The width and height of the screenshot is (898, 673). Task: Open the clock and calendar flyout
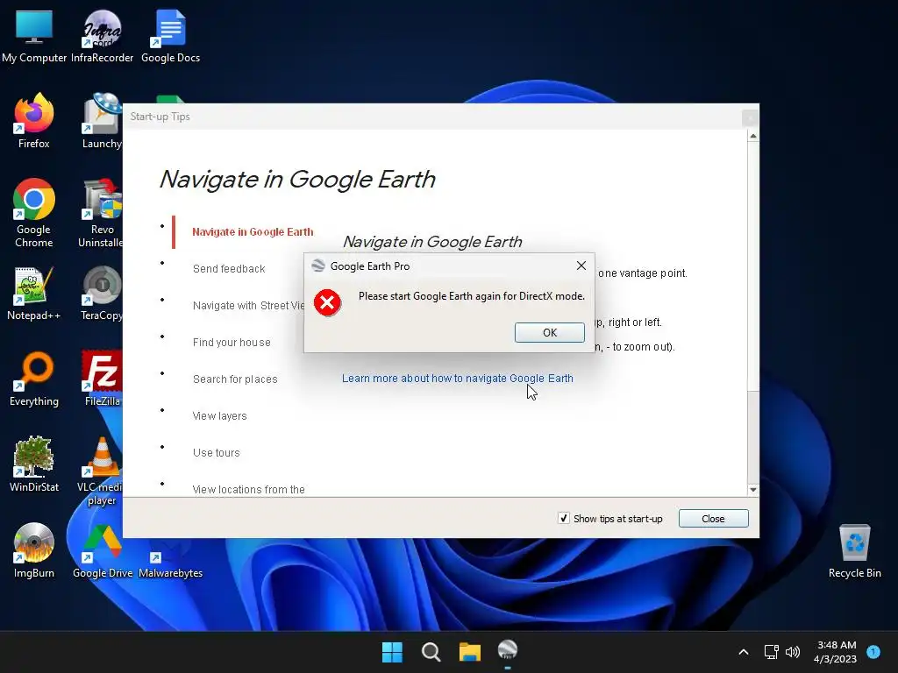836,652
